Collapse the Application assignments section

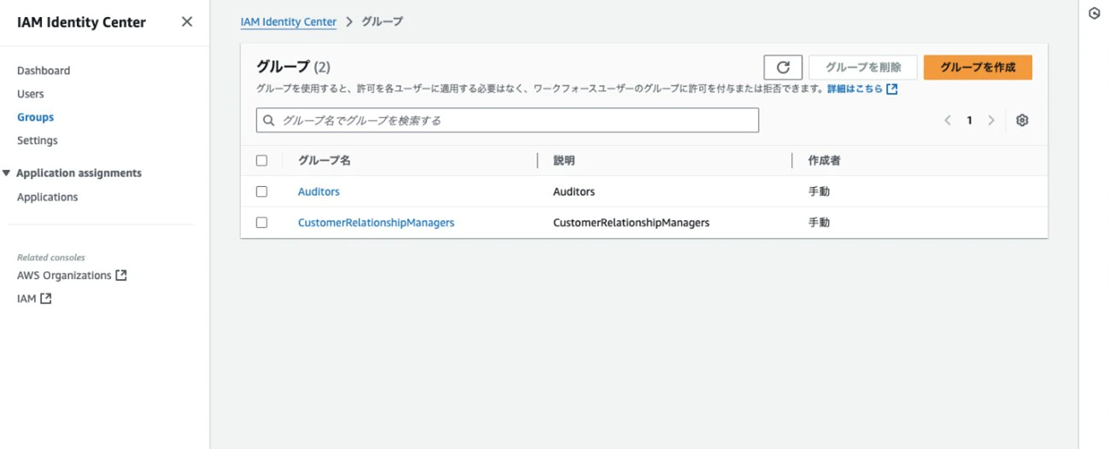[7, 173]
